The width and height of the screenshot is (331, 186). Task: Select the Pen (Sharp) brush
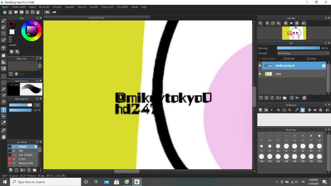(23, 155)
